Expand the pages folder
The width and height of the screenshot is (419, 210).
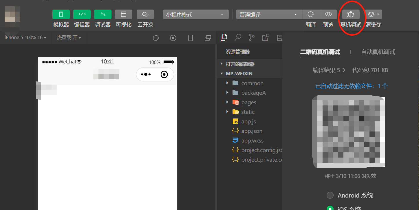tap(250, 102)
